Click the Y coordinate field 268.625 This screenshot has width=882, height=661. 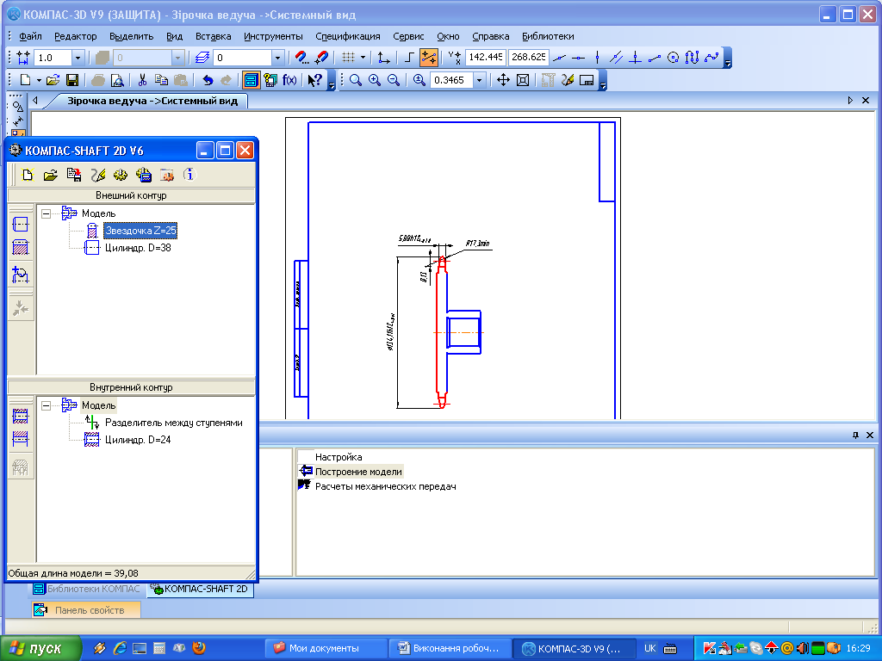528,58
